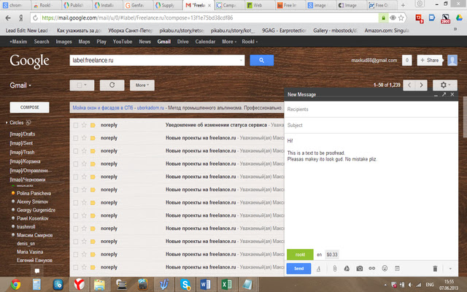Open profile avatar picture

pos(452,60)
